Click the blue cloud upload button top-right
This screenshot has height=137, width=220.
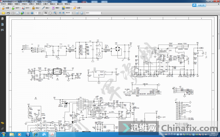(199, 5)
